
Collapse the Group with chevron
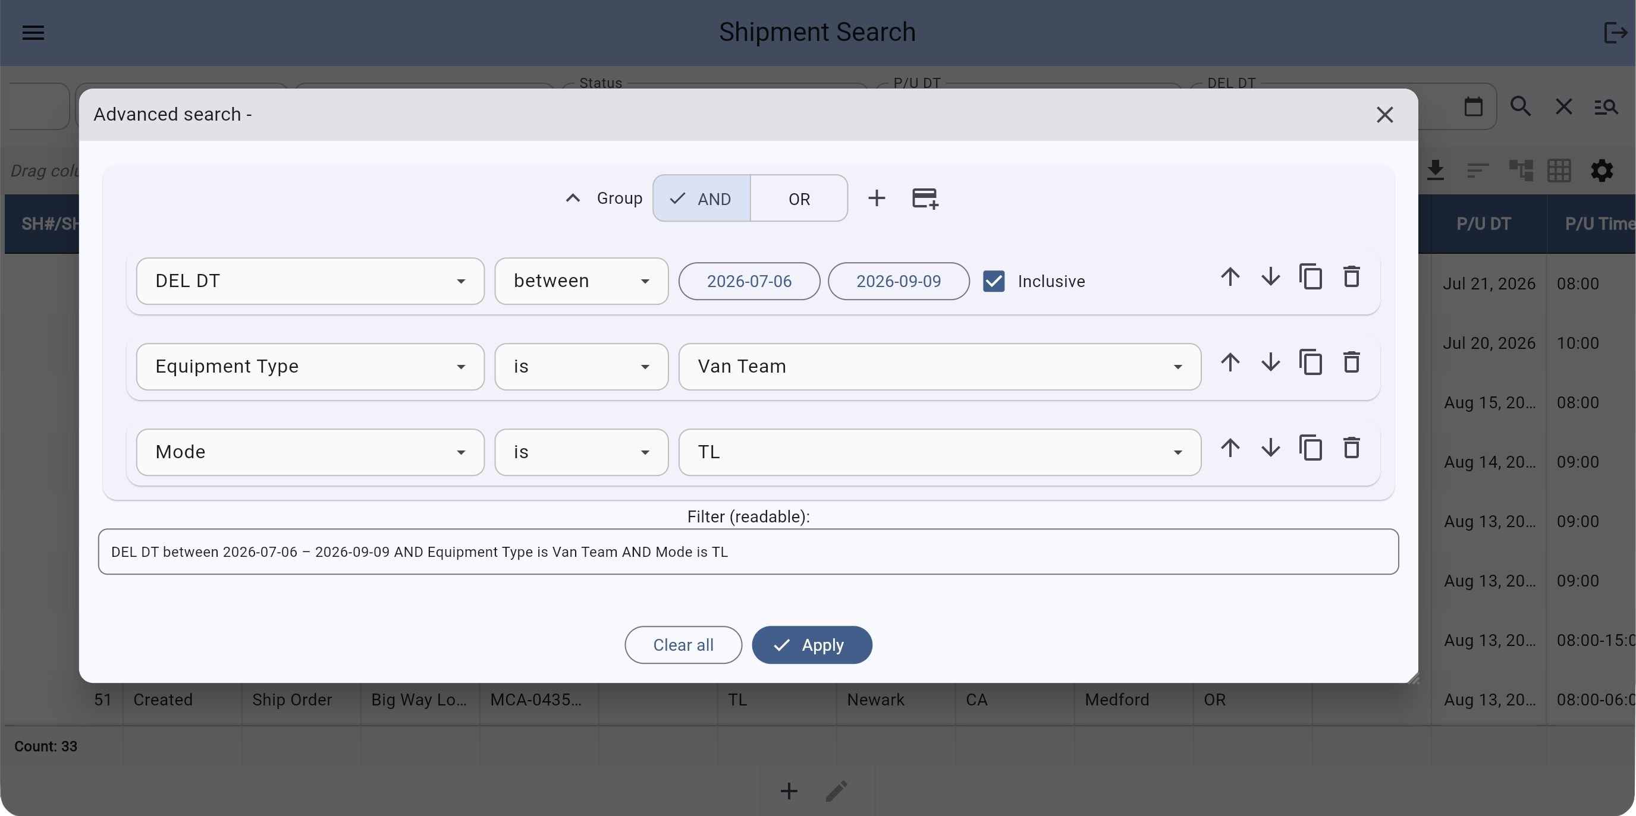click(573, 199)
